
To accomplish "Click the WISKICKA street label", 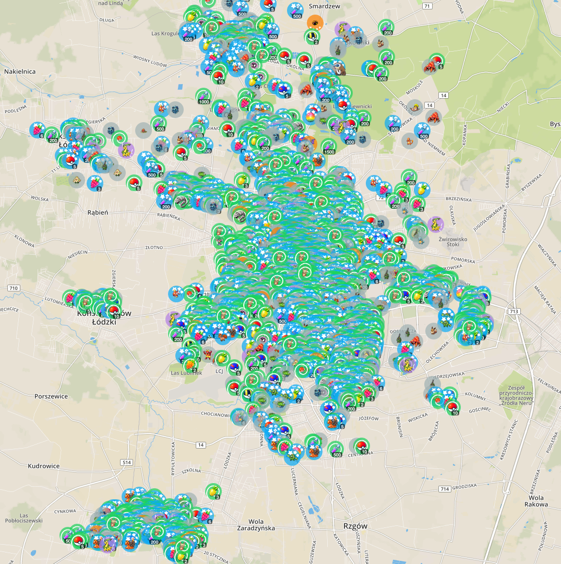I will [x=418, y=418].
